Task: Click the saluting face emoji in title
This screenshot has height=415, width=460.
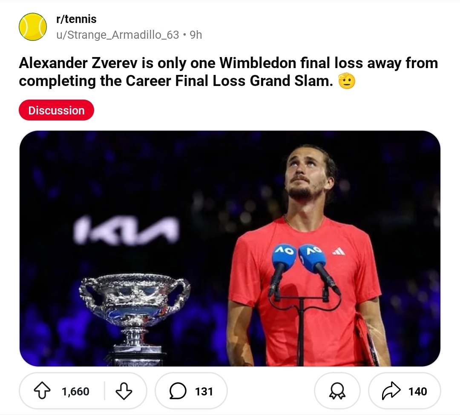Action: point(346,81)
